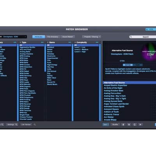Select 'Level 1 - Low' complexity
The width and height of the screenshot is (156, 156).
pyautogui.click(x=80, y=47)
